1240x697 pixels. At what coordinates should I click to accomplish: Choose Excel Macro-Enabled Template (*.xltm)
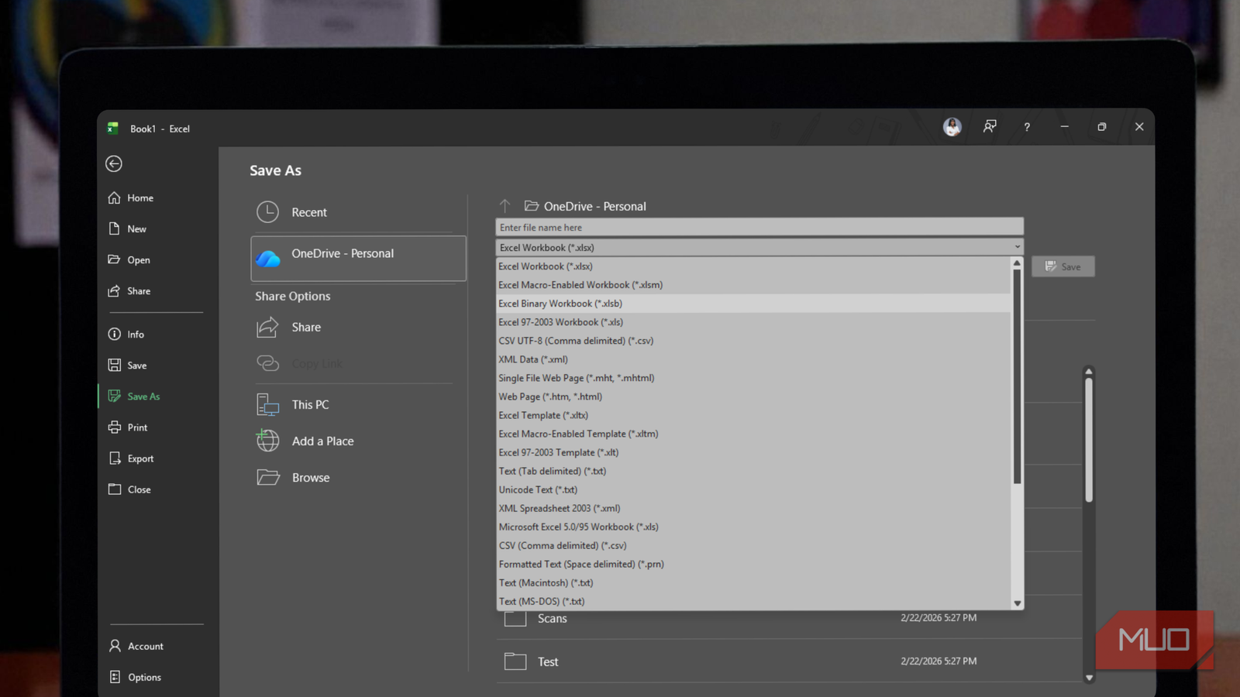coord(753,434)
